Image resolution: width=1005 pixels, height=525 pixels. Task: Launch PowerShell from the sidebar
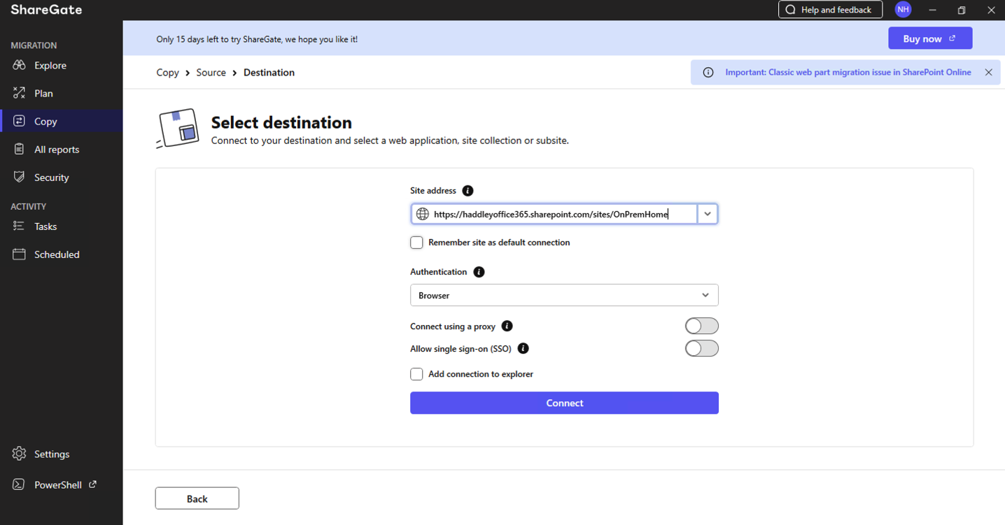click(x=61, y=484)
